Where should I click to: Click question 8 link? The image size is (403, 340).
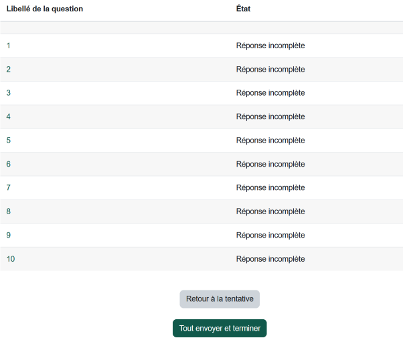[9, 211]
